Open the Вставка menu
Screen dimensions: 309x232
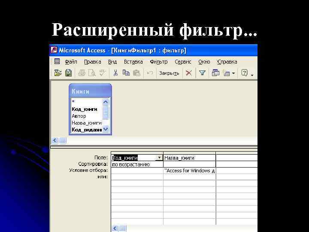133,62
